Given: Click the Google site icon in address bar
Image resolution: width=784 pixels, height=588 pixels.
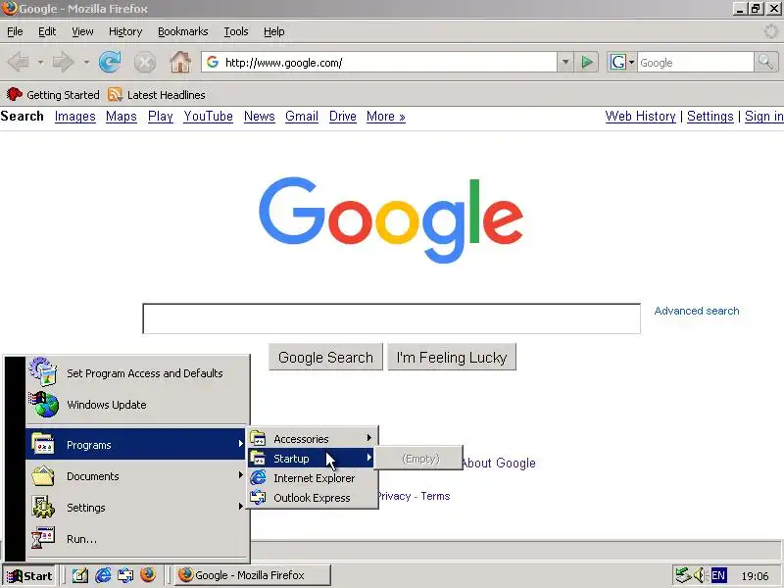Looking at the screenshot, I should click(x=213, y=62).
